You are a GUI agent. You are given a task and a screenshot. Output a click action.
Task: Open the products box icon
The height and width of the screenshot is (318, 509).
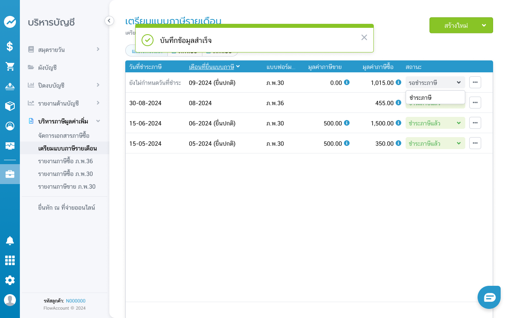(10, 106)
